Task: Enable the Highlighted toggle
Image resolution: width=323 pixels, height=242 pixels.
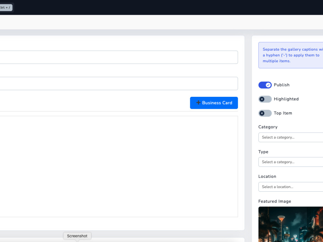Action: point(265,99)
